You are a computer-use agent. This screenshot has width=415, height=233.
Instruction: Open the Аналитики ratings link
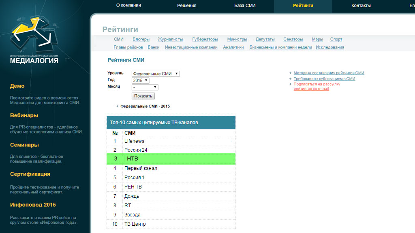233,47
